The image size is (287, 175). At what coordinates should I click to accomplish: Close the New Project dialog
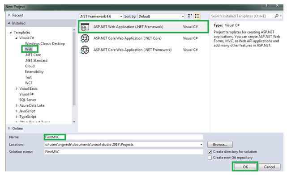point(277,5)
